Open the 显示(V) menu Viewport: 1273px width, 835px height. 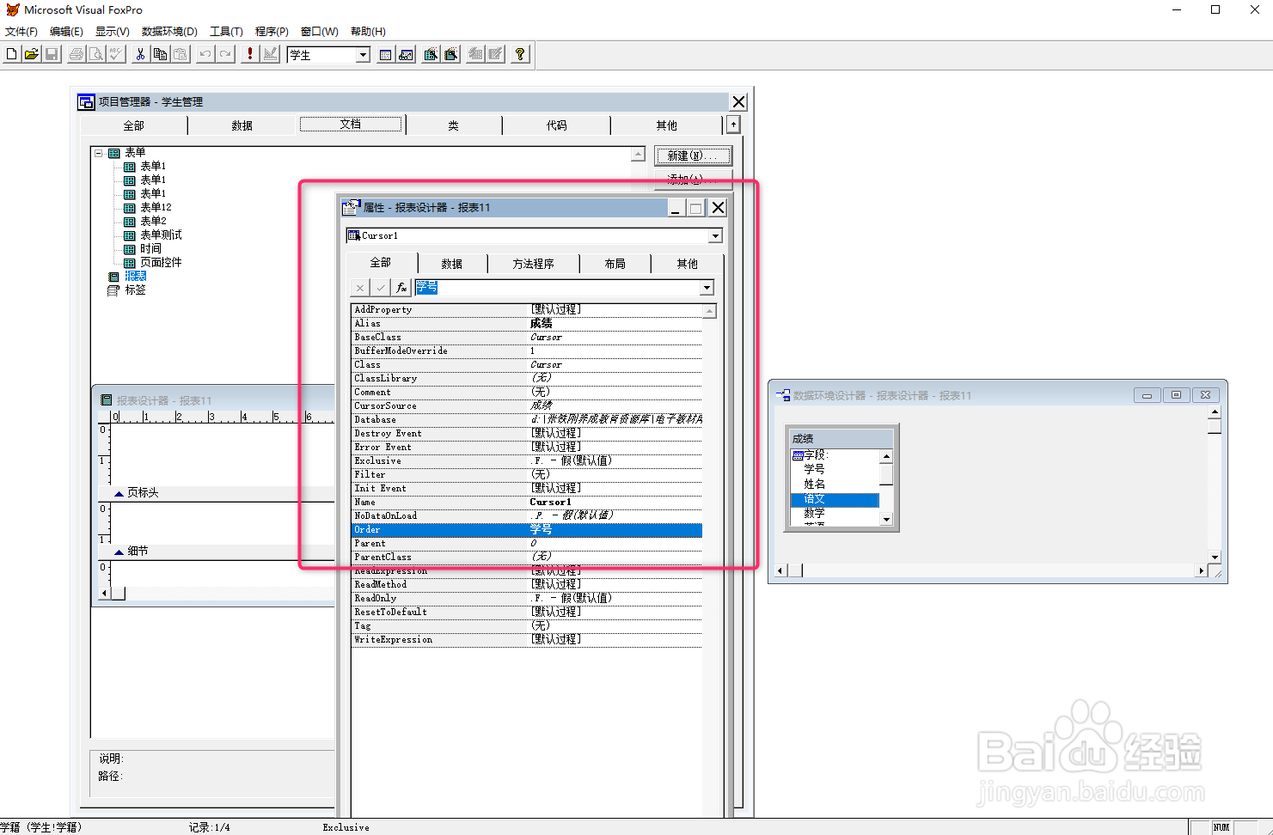coord(113,32)
